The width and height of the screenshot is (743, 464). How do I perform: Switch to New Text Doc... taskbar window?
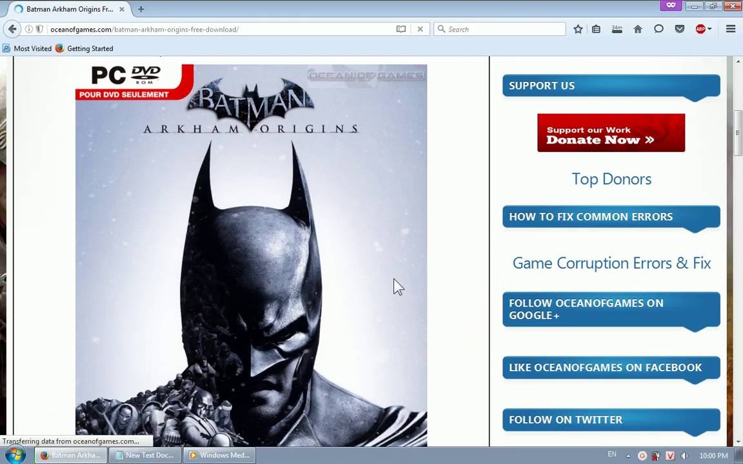pos(145,456)
